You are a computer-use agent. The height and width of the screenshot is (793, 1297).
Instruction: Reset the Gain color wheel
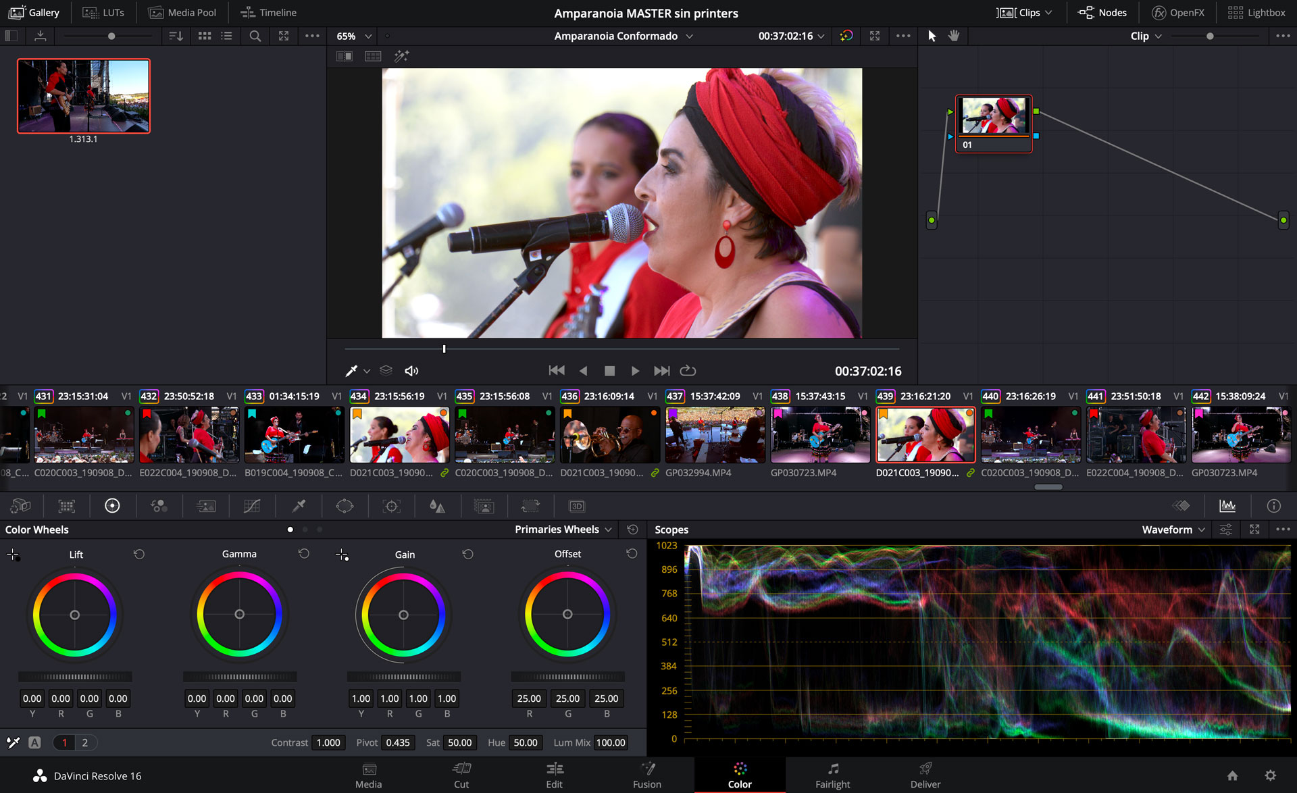click(467, 554)
